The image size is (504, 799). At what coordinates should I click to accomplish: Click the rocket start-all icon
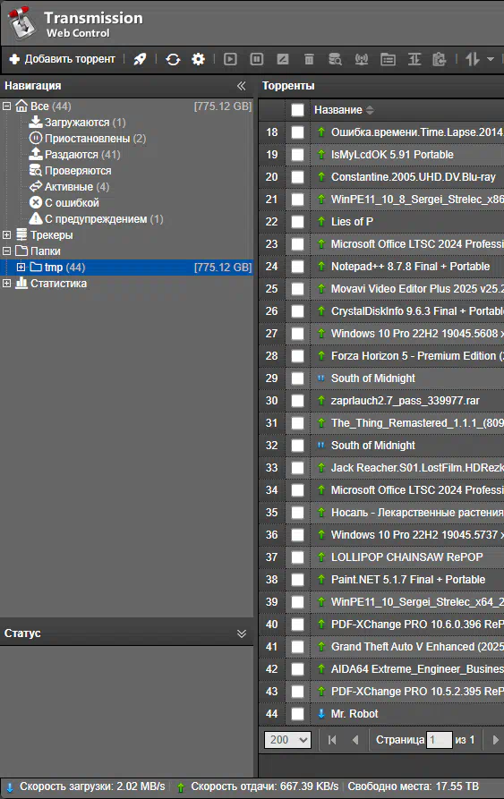pyautogui.click(x=140, y=59)
